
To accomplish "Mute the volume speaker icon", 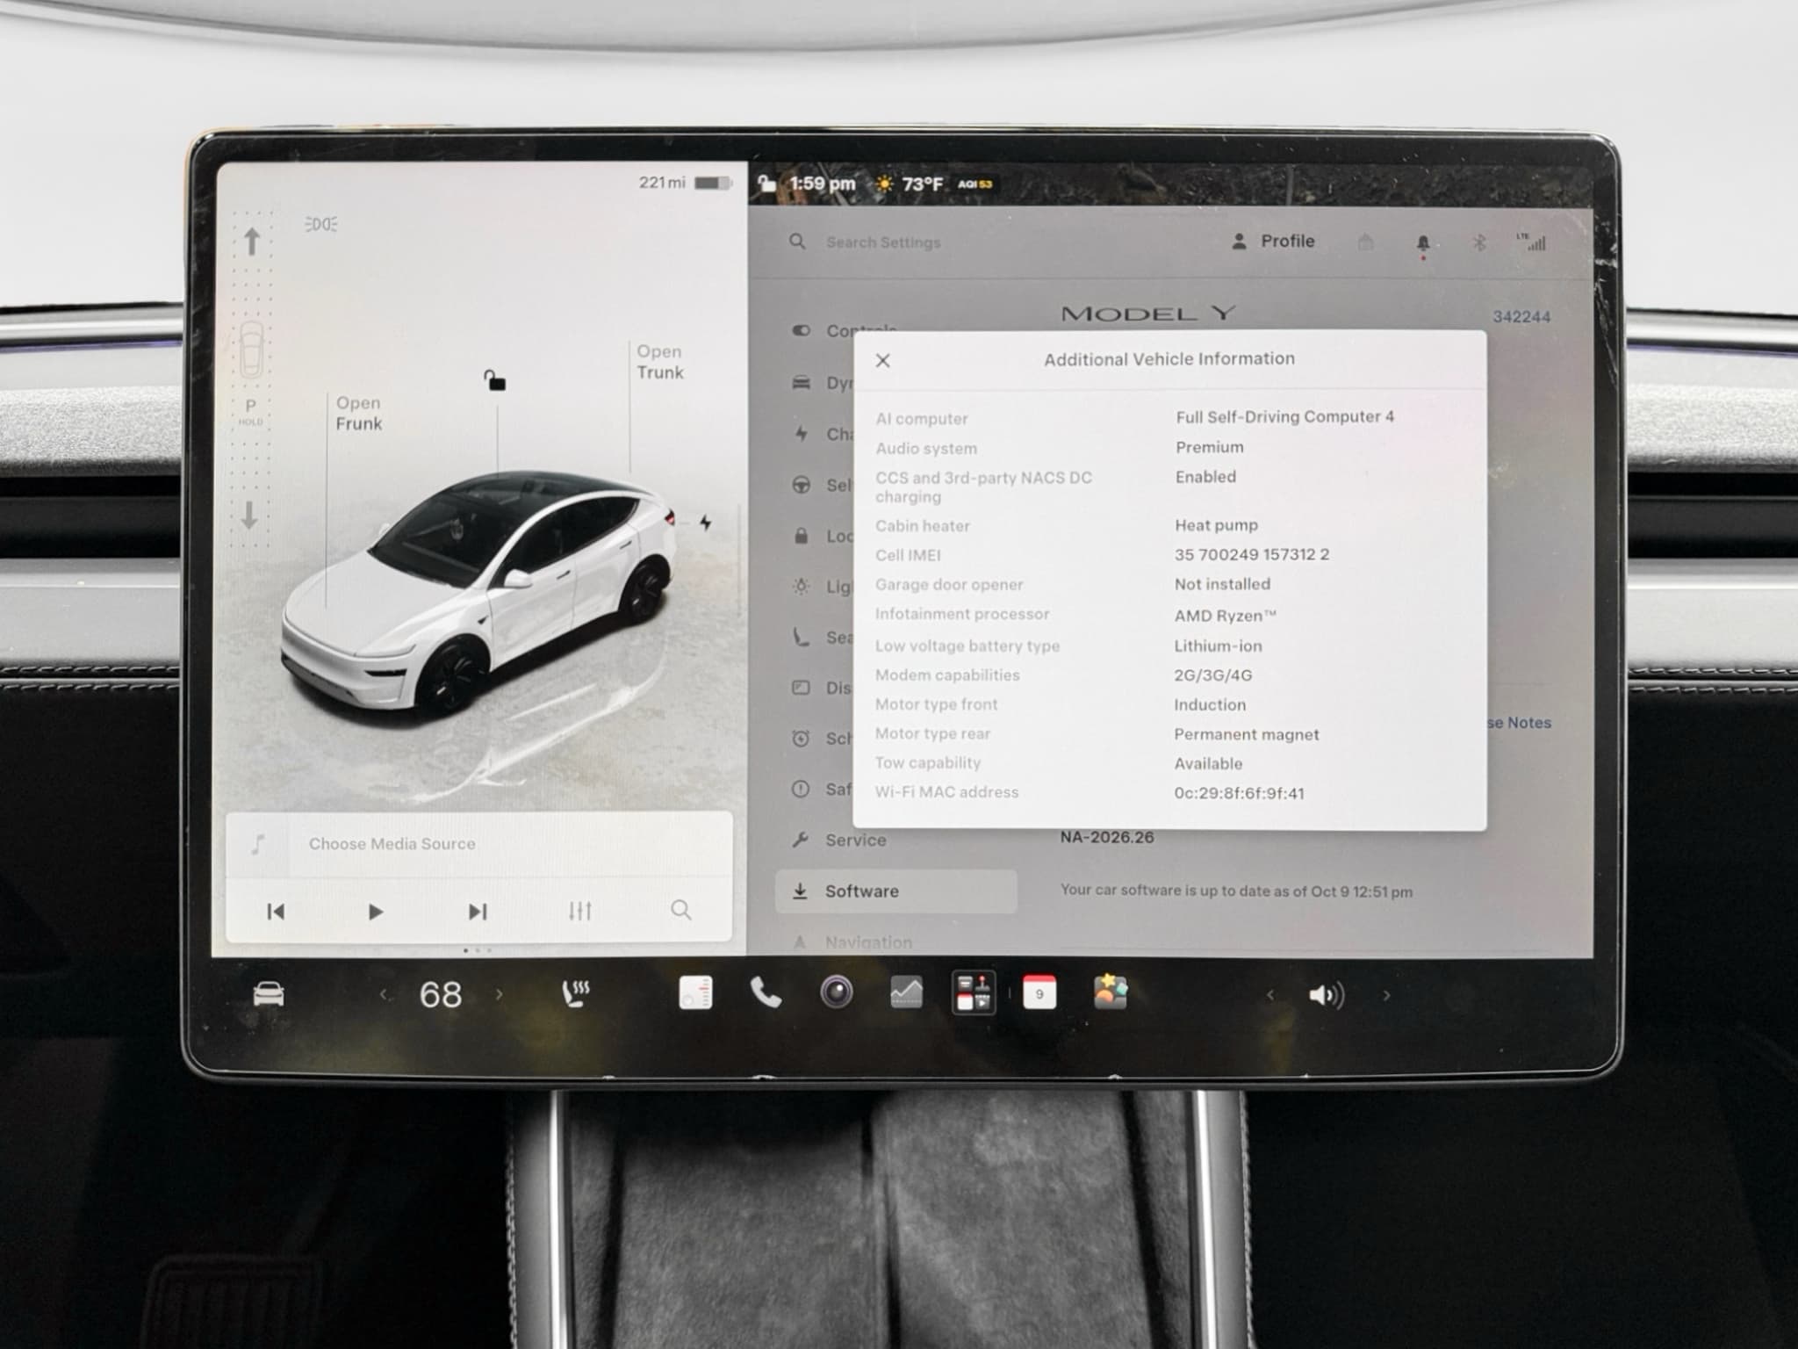I will tap(1326, 995).
